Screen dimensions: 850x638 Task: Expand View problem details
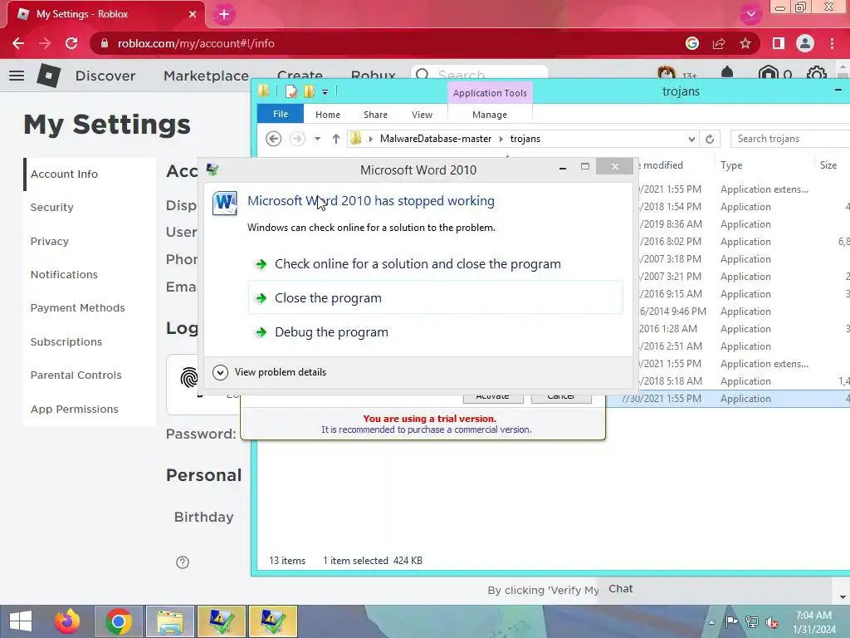[x=270, y=372]
